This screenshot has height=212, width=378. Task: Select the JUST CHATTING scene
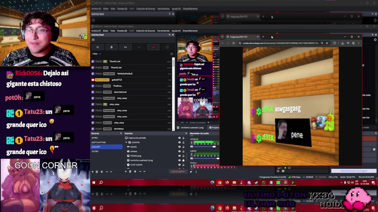107,142
